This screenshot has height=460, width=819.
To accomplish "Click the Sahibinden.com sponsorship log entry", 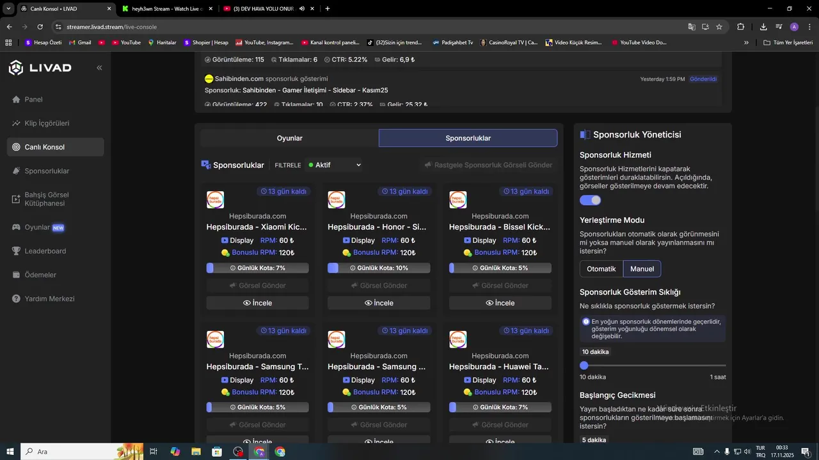I will pos(461,90).
